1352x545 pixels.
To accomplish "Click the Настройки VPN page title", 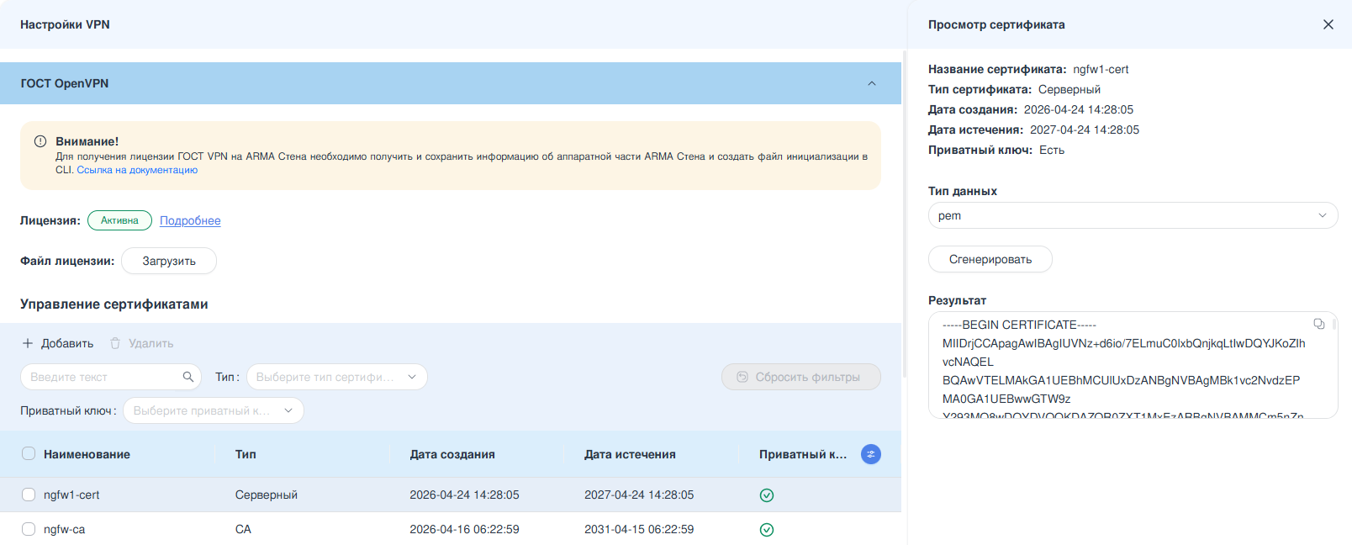I will pyautogui.click(x=65, y=24).
